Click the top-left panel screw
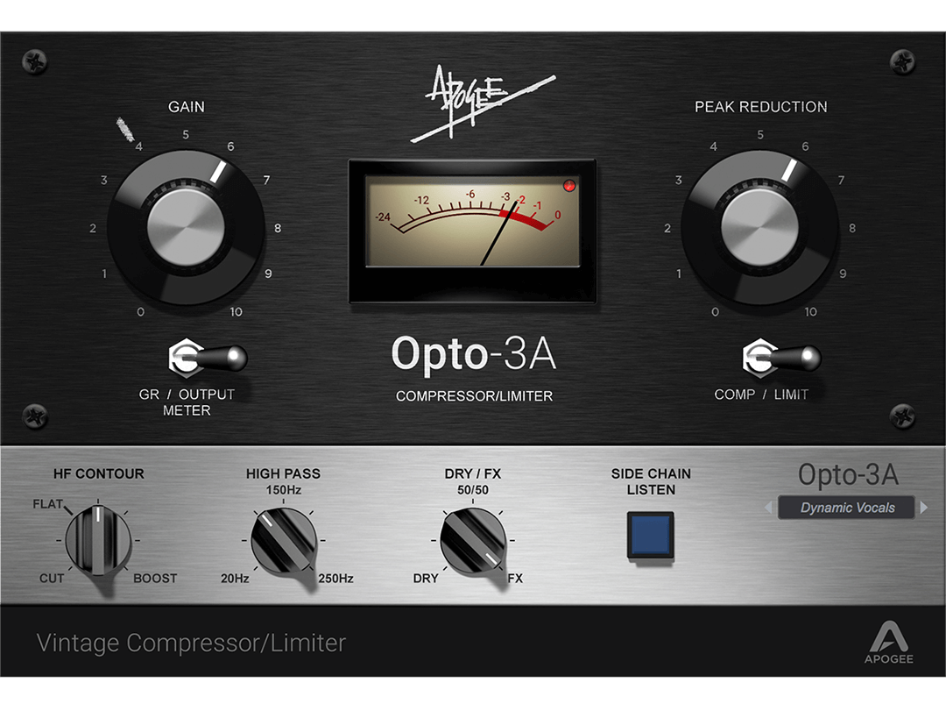 [x=34, y=61]
